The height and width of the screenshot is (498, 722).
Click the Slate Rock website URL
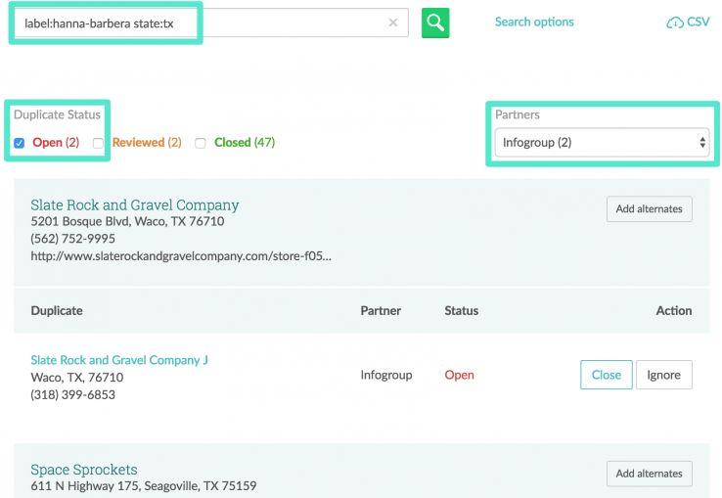[181, 255]
